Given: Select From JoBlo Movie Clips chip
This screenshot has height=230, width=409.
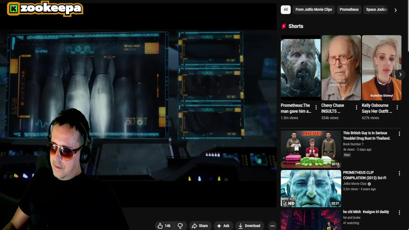Looking at the screenshot, I should point(314,10).
